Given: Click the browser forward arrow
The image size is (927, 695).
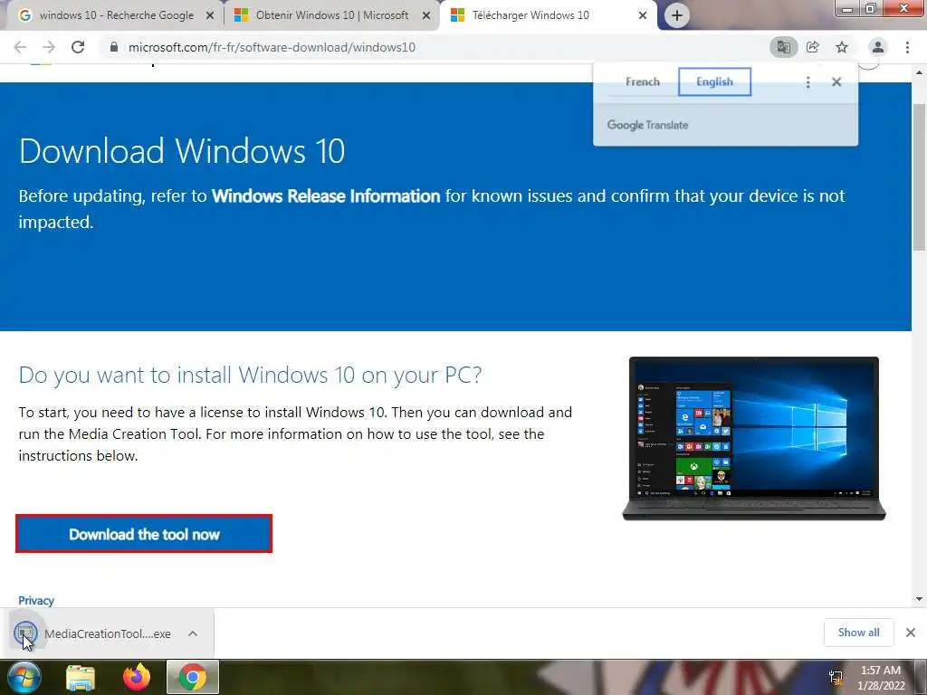Looking at the screenshot, I should (x=49, y=47).
